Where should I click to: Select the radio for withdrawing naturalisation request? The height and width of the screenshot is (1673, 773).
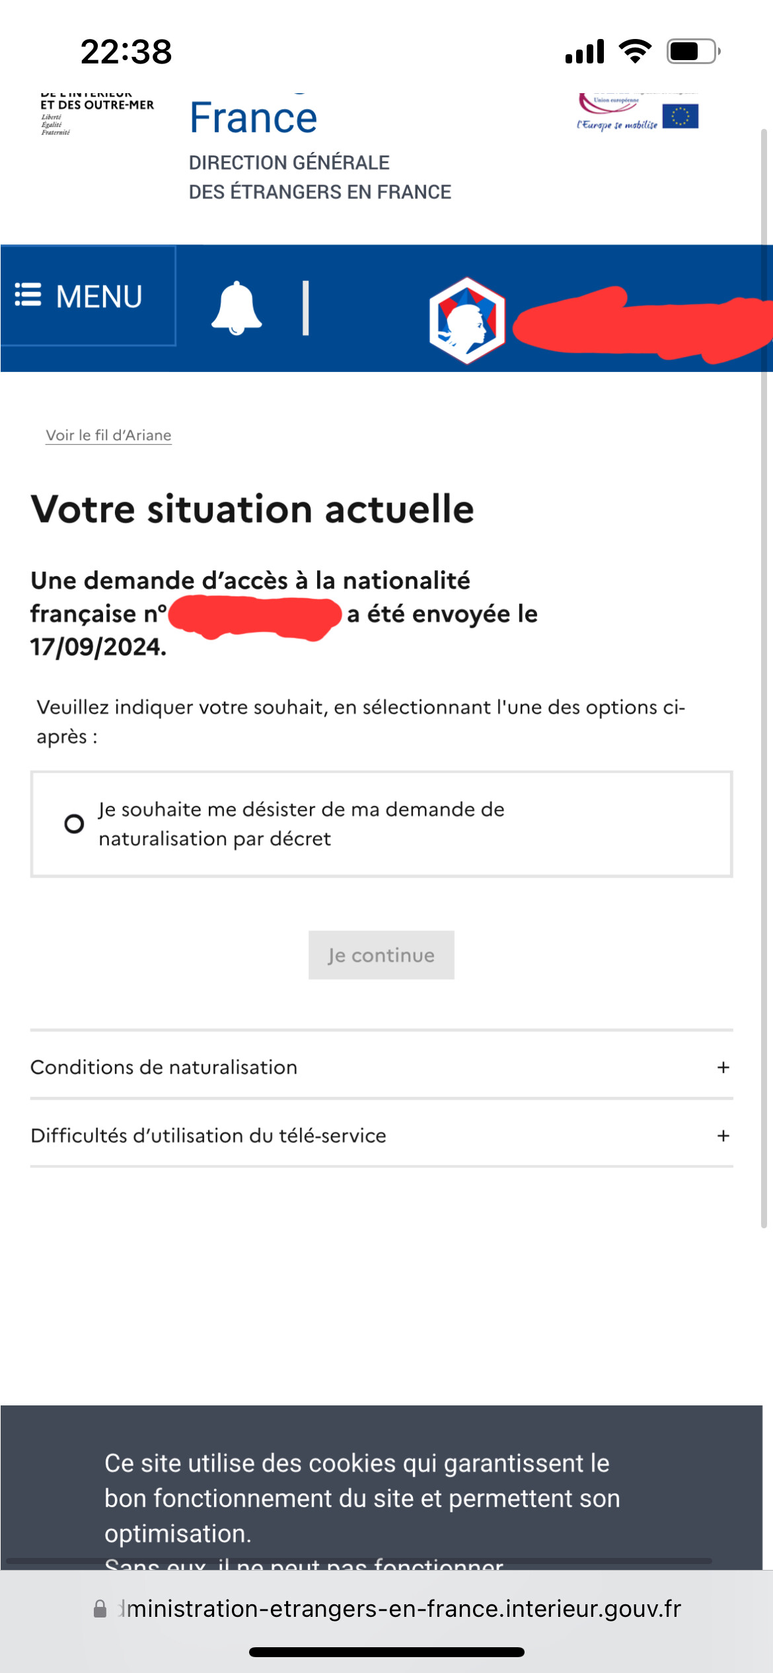[74, 824]
